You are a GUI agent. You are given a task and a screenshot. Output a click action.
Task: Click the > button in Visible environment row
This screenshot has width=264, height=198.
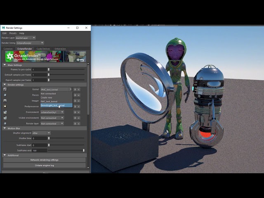click(78, 118)
